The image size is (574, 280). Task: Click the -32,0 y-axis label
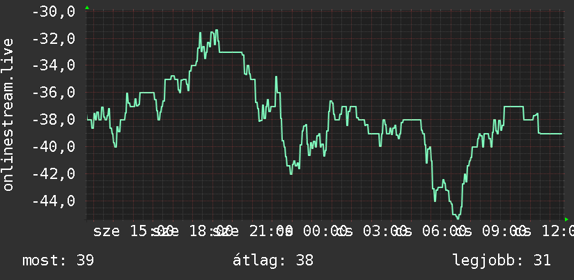(54, 38)
